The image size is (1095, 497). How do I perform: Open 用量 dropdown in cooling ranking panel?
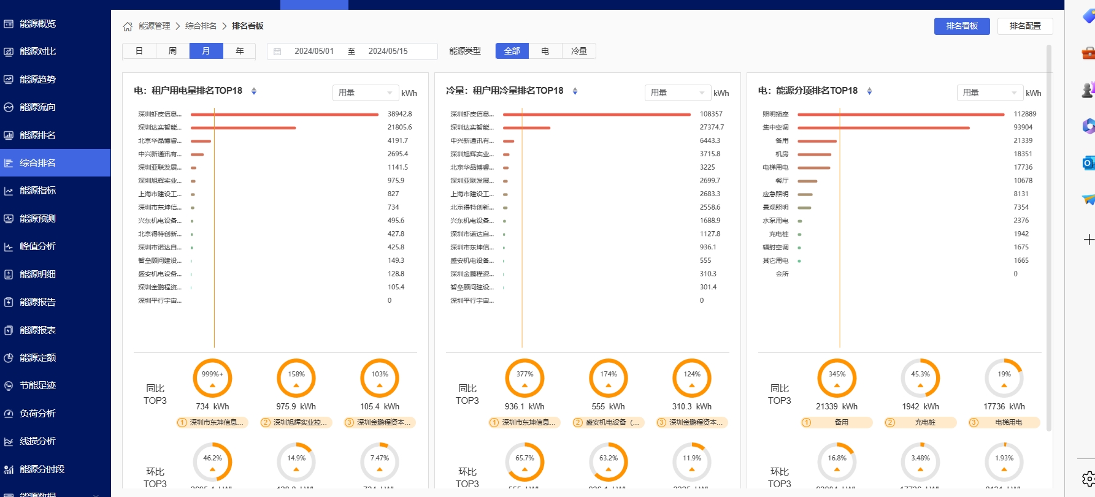pos(677,93)
